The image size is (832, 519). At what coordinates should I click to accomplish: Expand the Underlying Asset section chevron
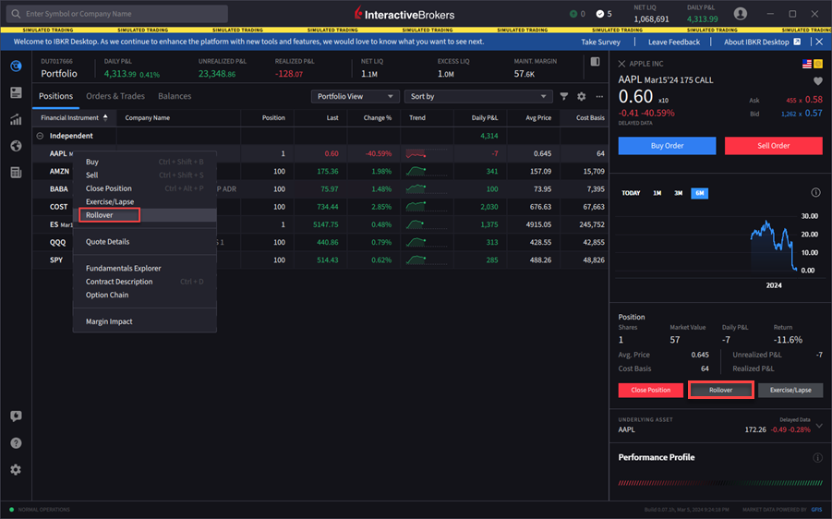point(819,426)
